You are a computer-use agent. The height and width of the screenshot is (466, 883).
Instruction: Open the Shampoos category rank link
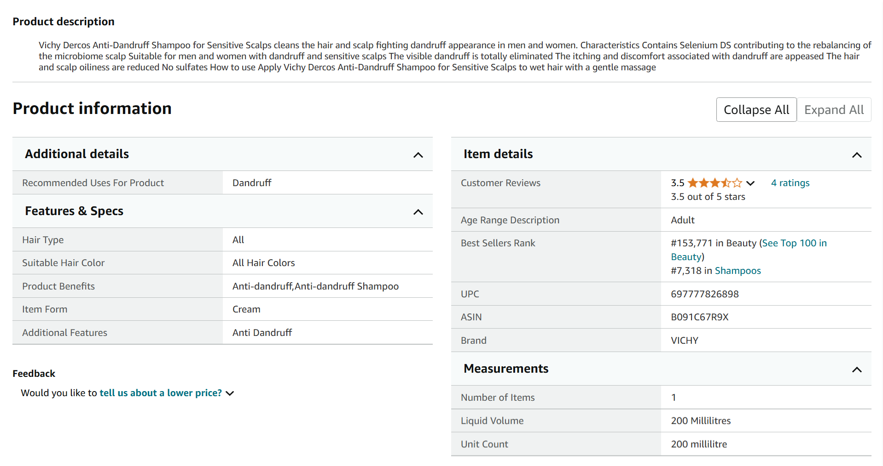point(738,271)
